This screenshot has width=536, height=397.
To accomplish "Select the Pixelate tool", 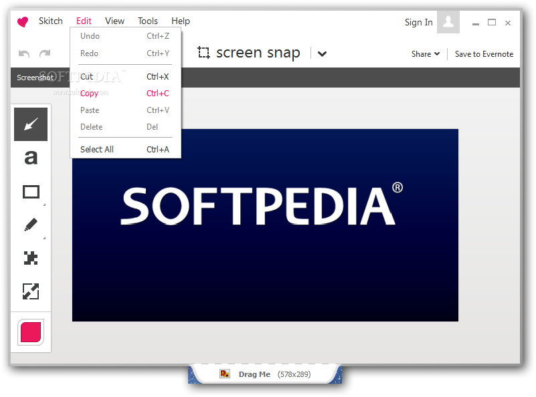I will click(x=31, y=258).
